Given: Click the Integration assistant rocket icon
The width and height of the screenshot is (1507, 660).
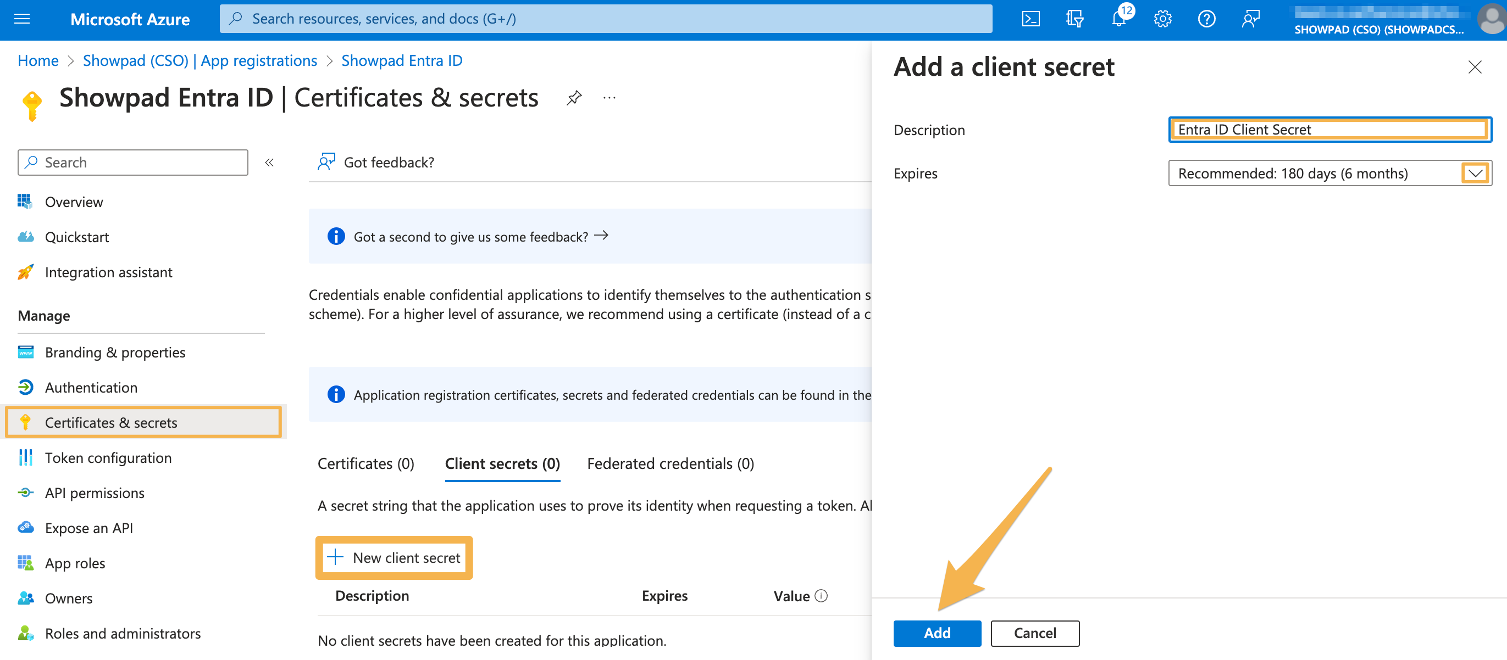Looking at the screenshot, I should click(25, 272).
